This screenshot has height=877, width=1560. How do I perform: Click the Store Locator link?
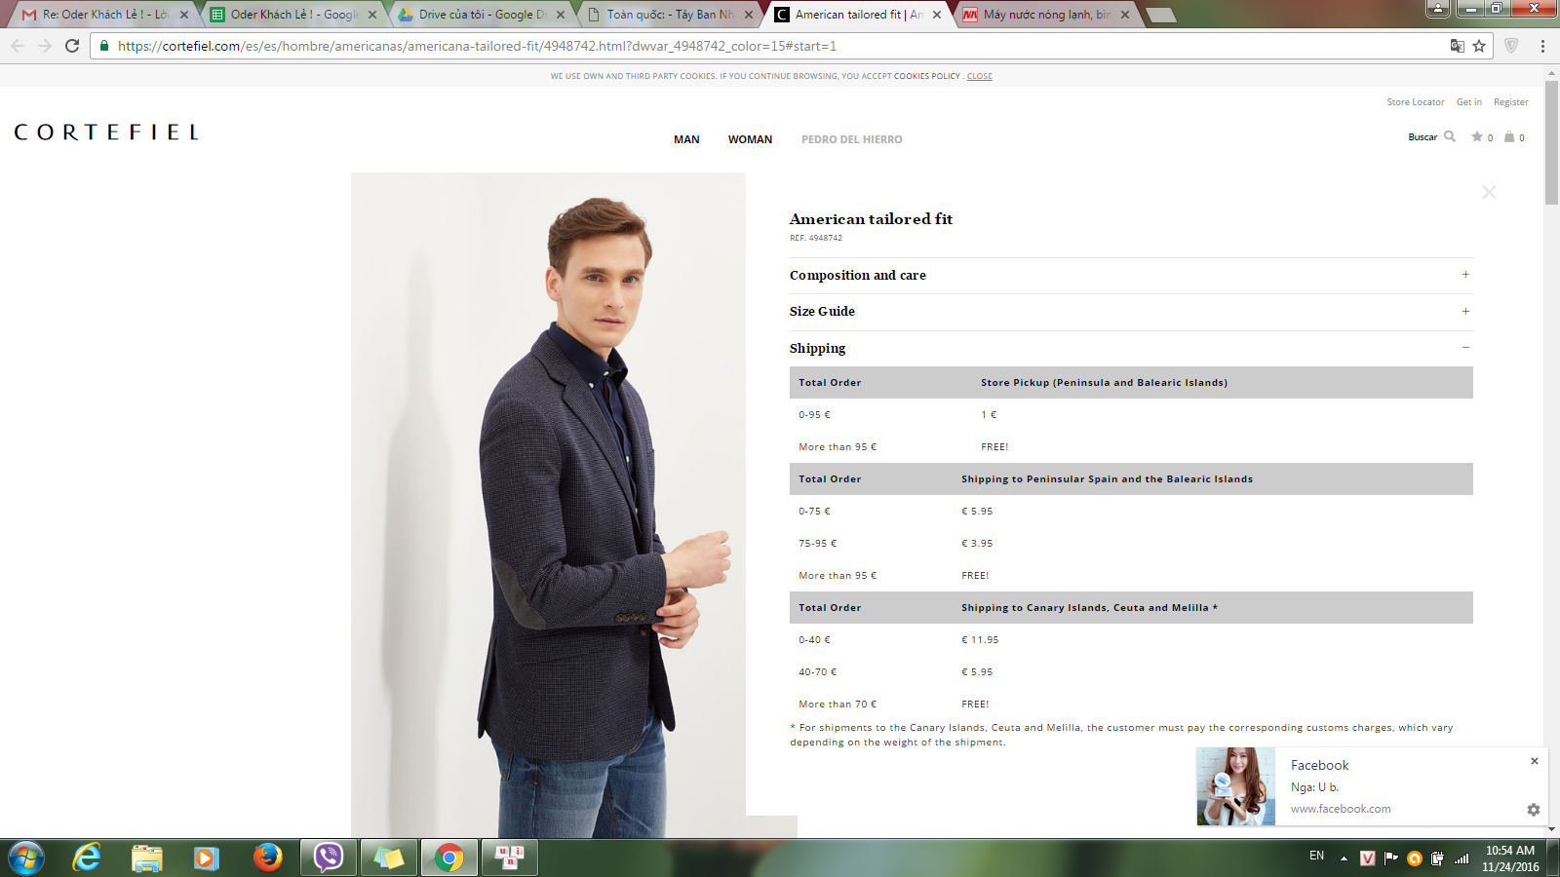pos(1415,102)
